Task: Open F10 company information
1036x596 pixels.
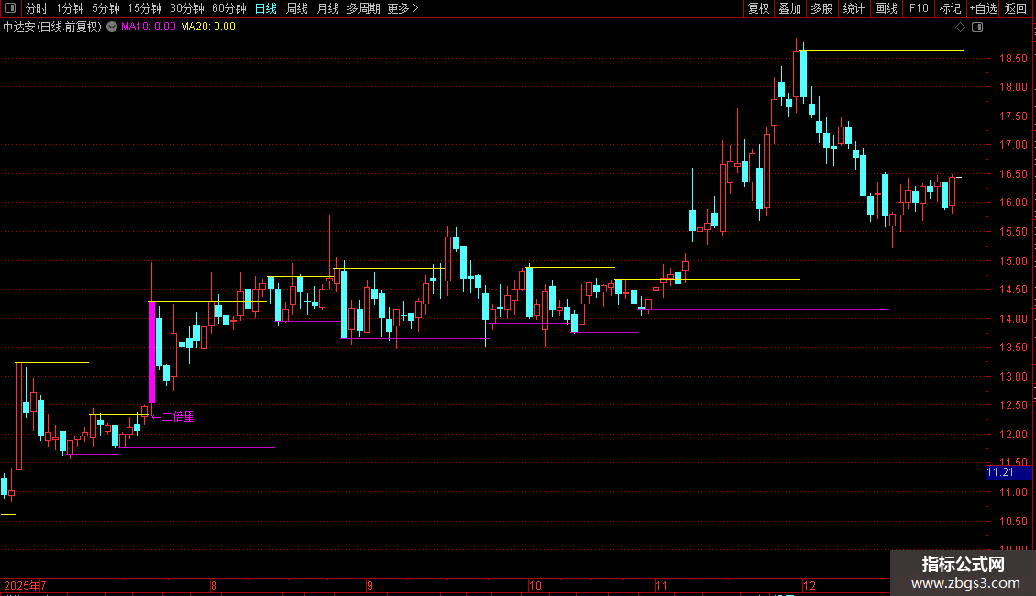Action: pos(919,8)
